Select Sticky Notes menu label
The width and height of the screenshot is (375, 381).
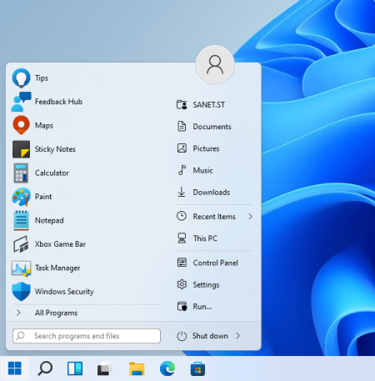click(55, 149)
